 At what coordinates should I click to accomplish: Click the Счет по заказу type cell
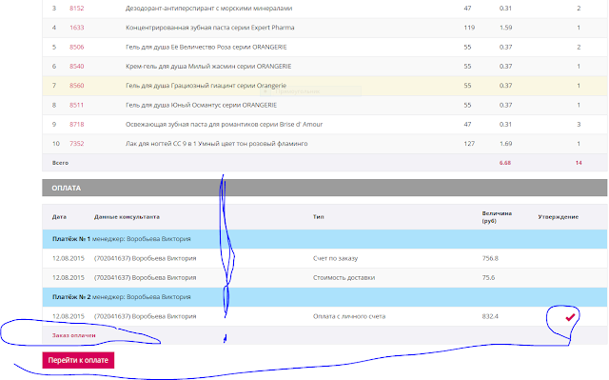(x=335, y=258)
